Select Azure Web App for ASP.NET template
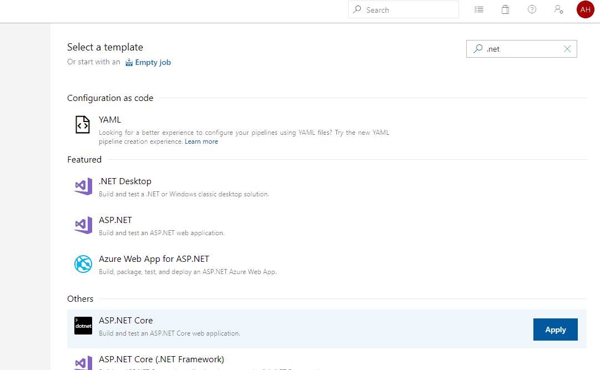Viewport: 600px width, 370px height. click(154, 259)
